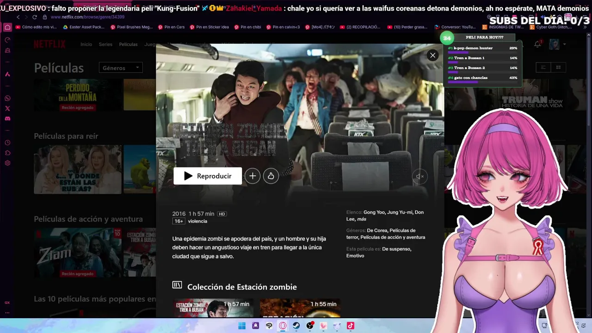This screenshot has width=592, height=333.
Task: Open Steam from the taskbar
Action: (296, 326)
